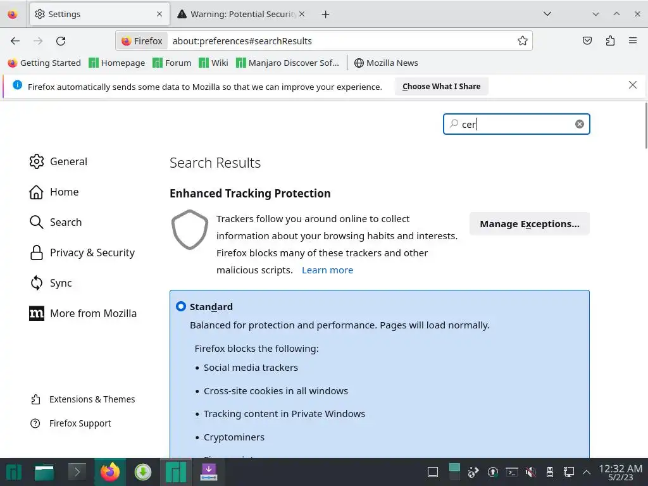Open Save to Pocket icon

(587, 40)
